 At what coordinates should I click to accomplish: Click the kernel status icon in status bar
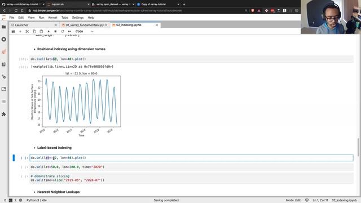(x=20, y=200)
